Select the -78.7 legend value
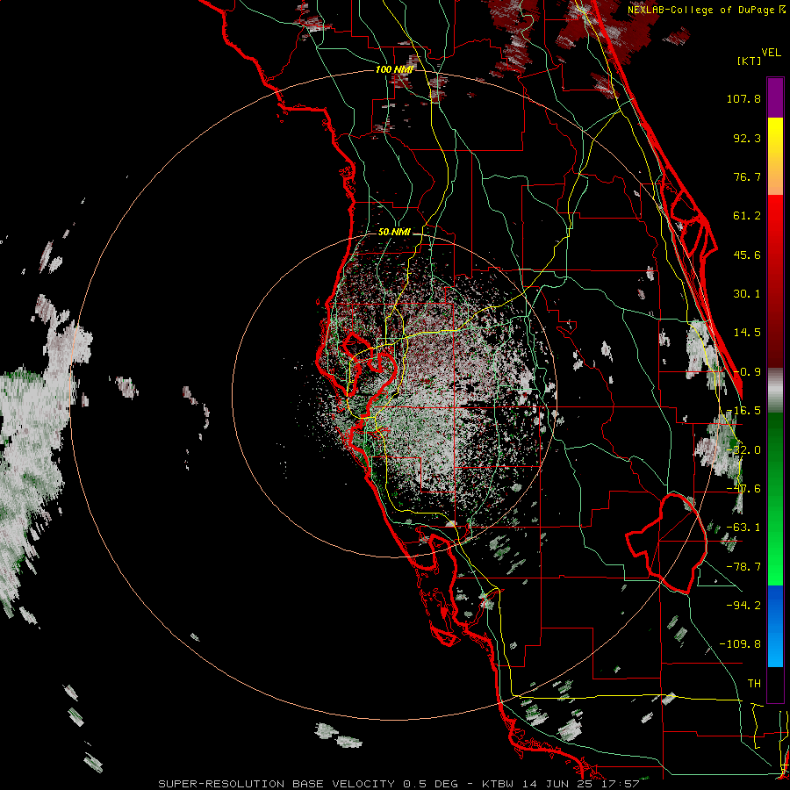Screen dimensions: 790x790 (743, 567)
